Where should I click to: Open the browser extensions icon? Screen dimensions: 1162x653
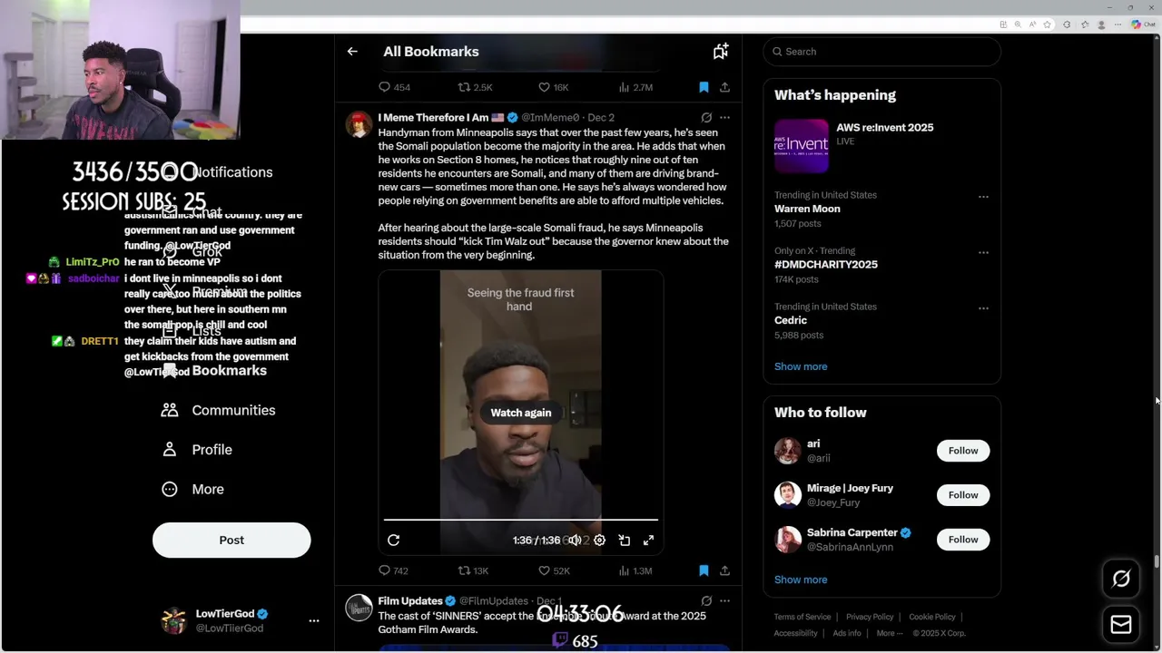click(1067, 24)
